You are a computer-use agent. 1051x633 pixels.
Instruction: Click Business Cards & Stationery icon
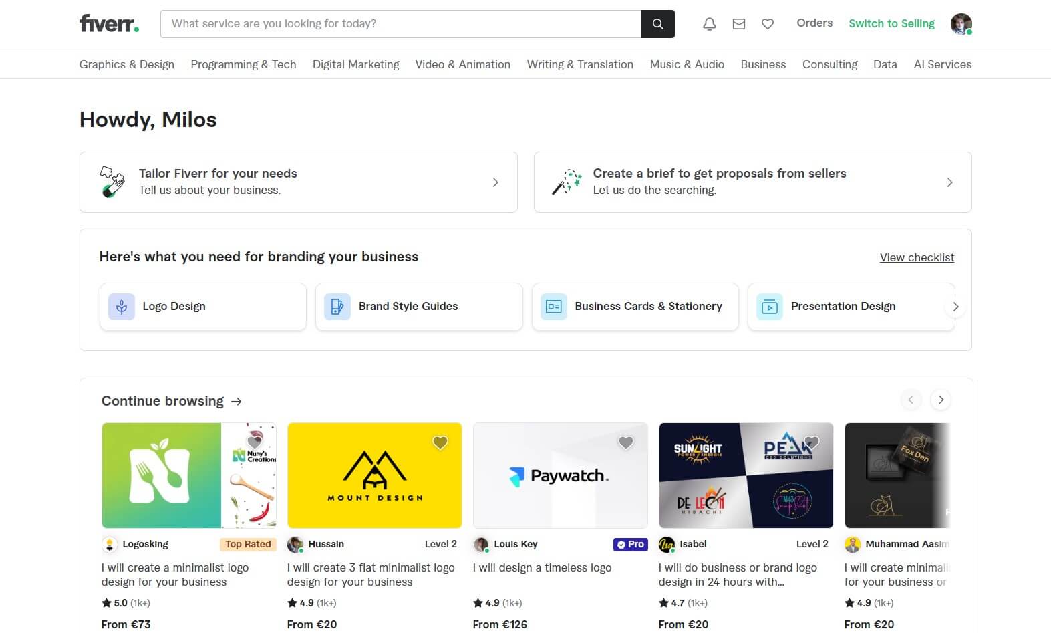coord(554,307)
